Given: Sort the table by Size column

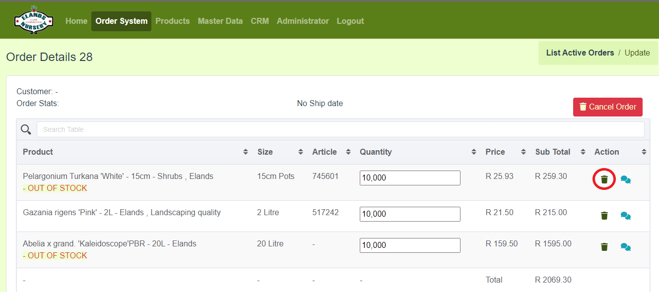Looking at the screenshot, I should pos(265,152).
